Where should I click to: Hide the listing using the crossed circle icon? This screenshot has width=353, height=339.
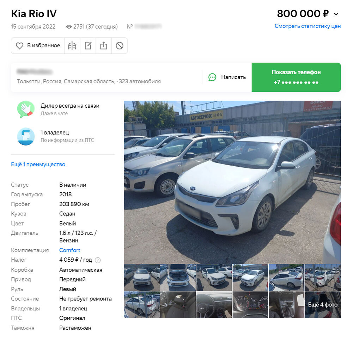coord(119,46)
